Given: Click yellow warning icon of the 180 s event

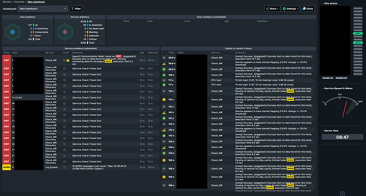Looking at the screenshot, I should pyautogui.click(x=164, y=160).
